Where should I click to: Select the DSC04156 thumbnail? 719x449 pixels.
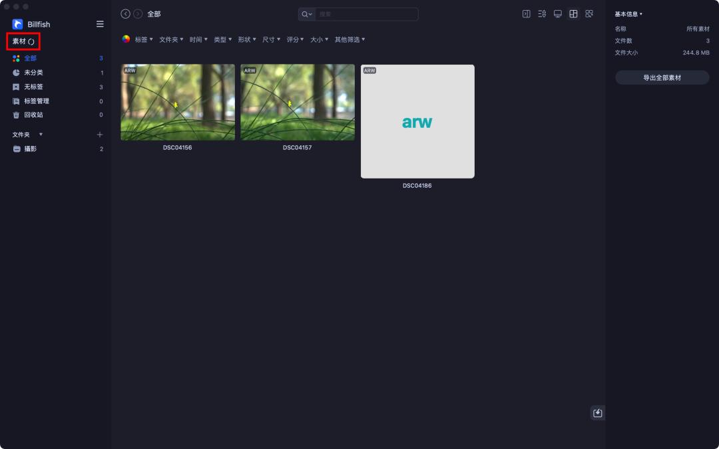pyautogui.click(x=178, y=103)
